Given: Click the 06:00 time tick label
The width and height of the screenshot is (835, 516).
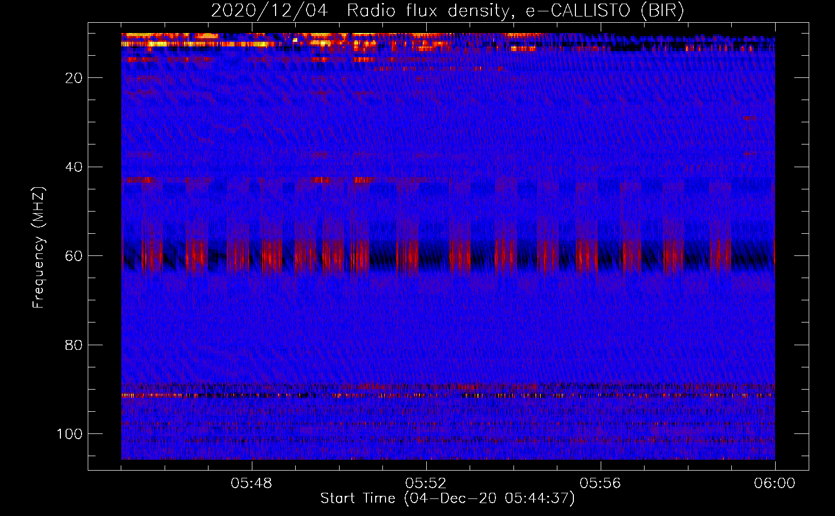Looking at the screenshot, I should point(775,483).
